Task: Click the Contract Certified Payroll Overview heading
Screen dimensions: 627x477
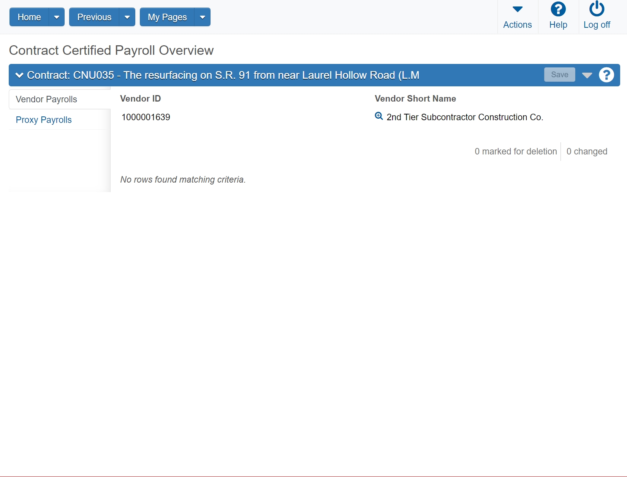Action: (111, 50)
